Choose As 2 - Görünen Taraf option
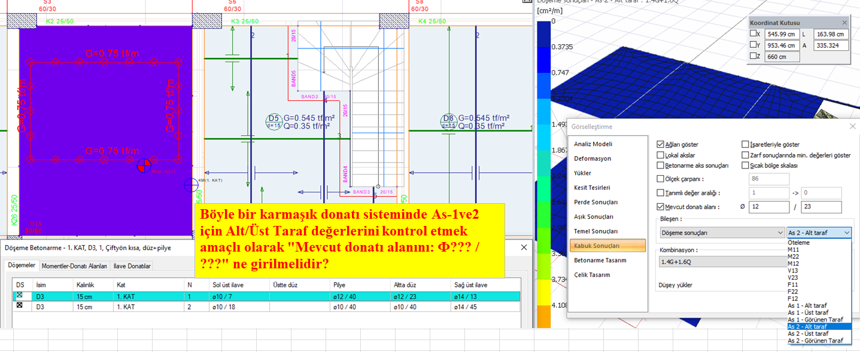The image size is (860, 352). (x=819, y=341)
